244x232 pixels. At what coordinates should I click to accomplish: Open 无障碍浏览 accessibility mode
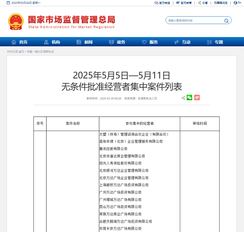point(221,3)
